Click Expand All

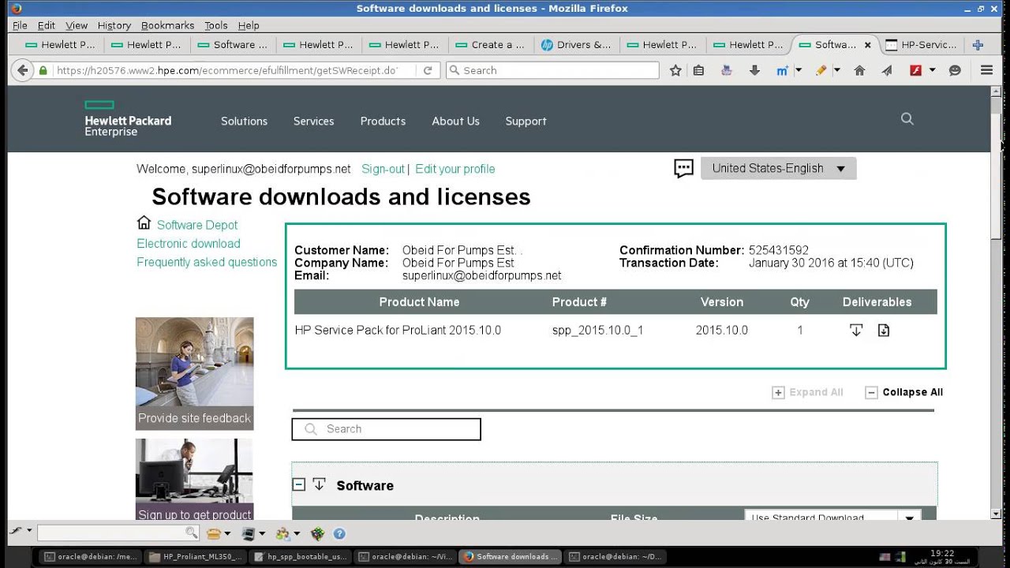click(x=808, y=392)
